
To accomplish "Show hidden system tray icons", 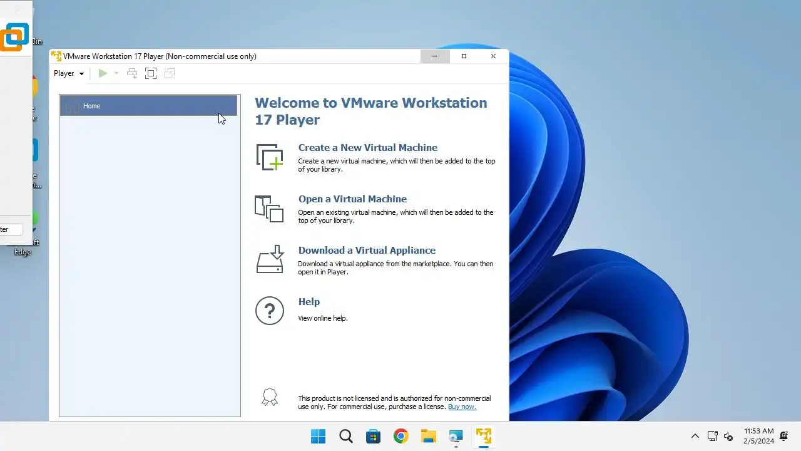I will pos(695,437).
